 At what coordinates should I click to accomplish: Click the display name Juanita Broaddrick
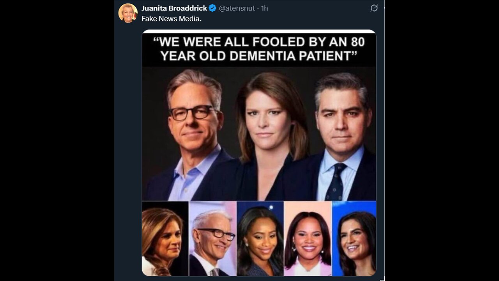click(174, 8)
